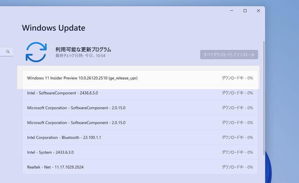Click the Windows Update sync arrows icon

36,52
